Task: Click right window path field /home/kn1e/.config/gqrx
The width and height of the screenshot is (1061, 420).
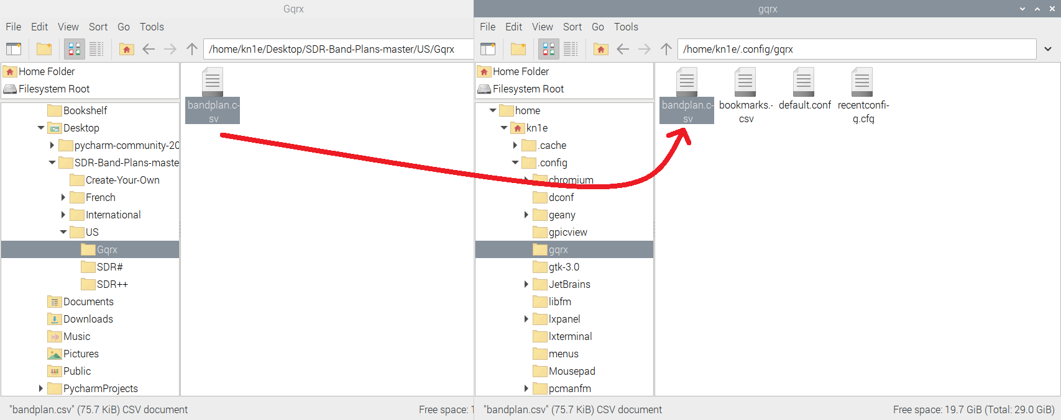Action: (857, 49)
